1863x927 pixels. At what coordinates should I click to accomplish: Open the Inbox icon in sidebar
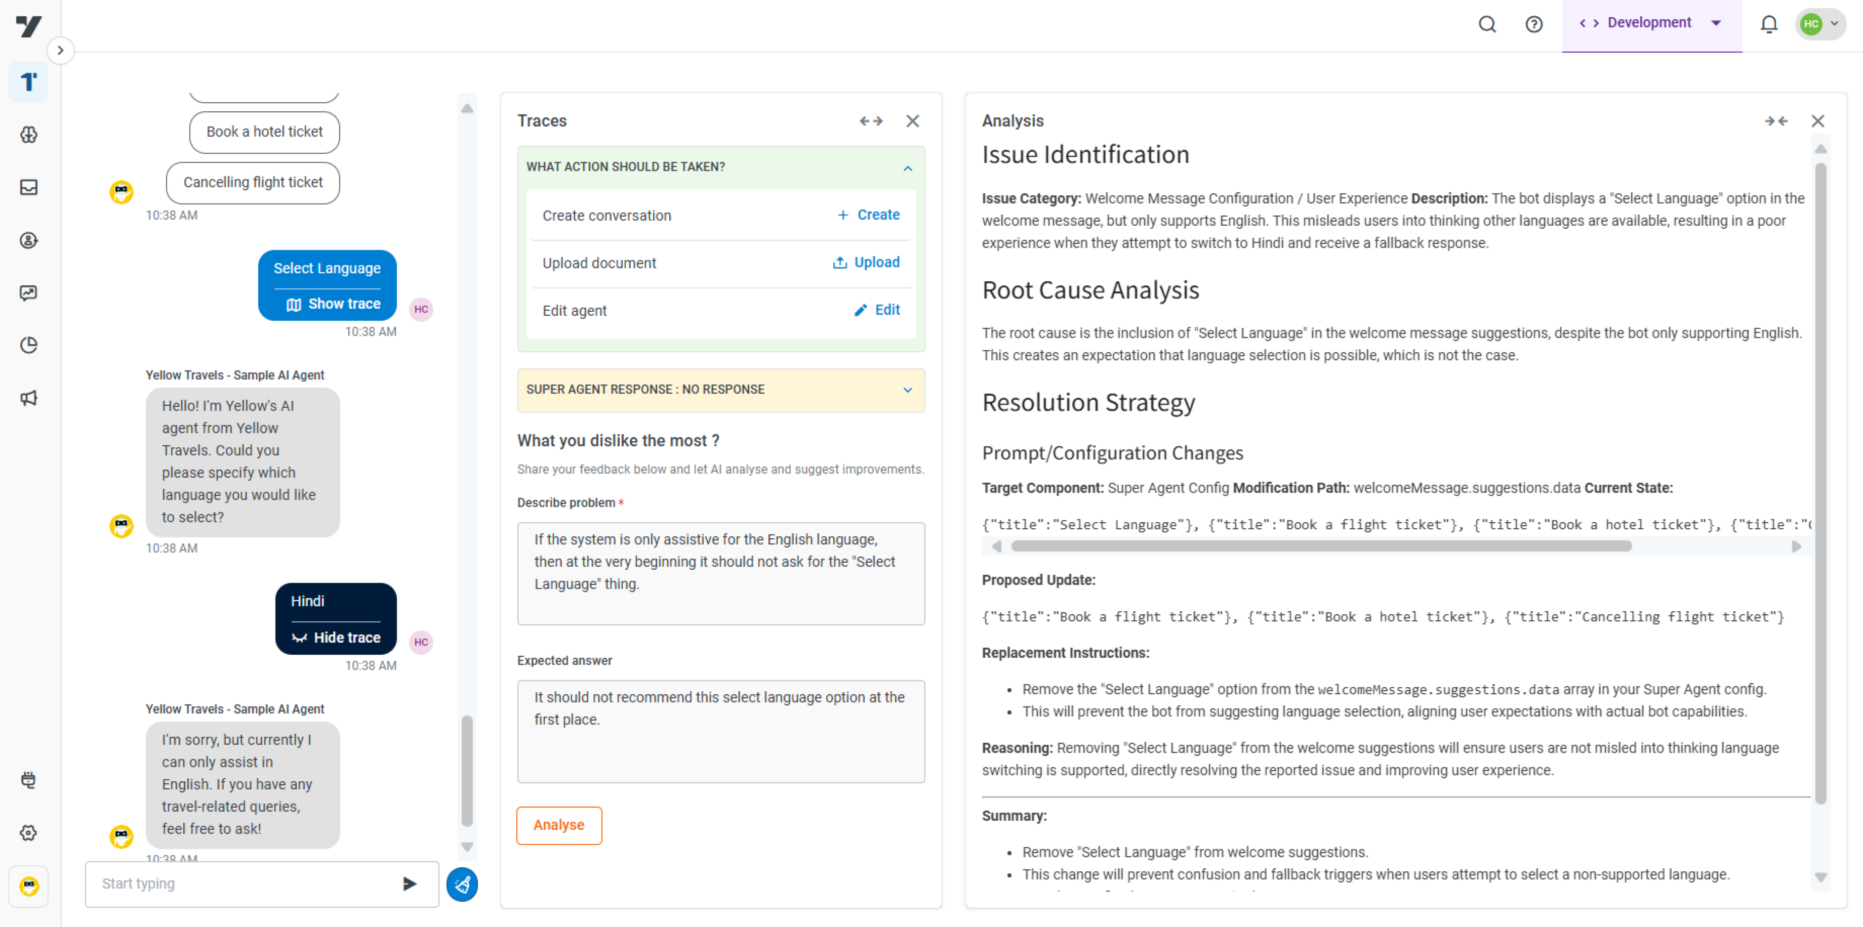click(x=29, y=187)
